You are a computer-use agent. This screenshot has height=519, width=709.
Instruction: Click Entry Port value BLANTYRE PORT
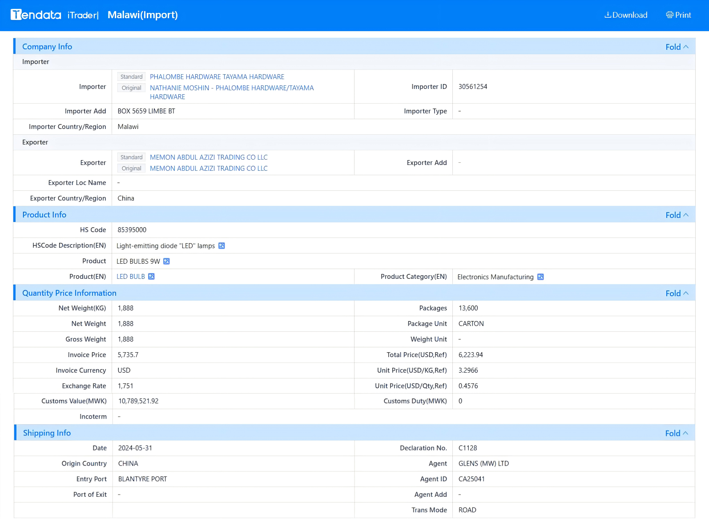[143, 479]
